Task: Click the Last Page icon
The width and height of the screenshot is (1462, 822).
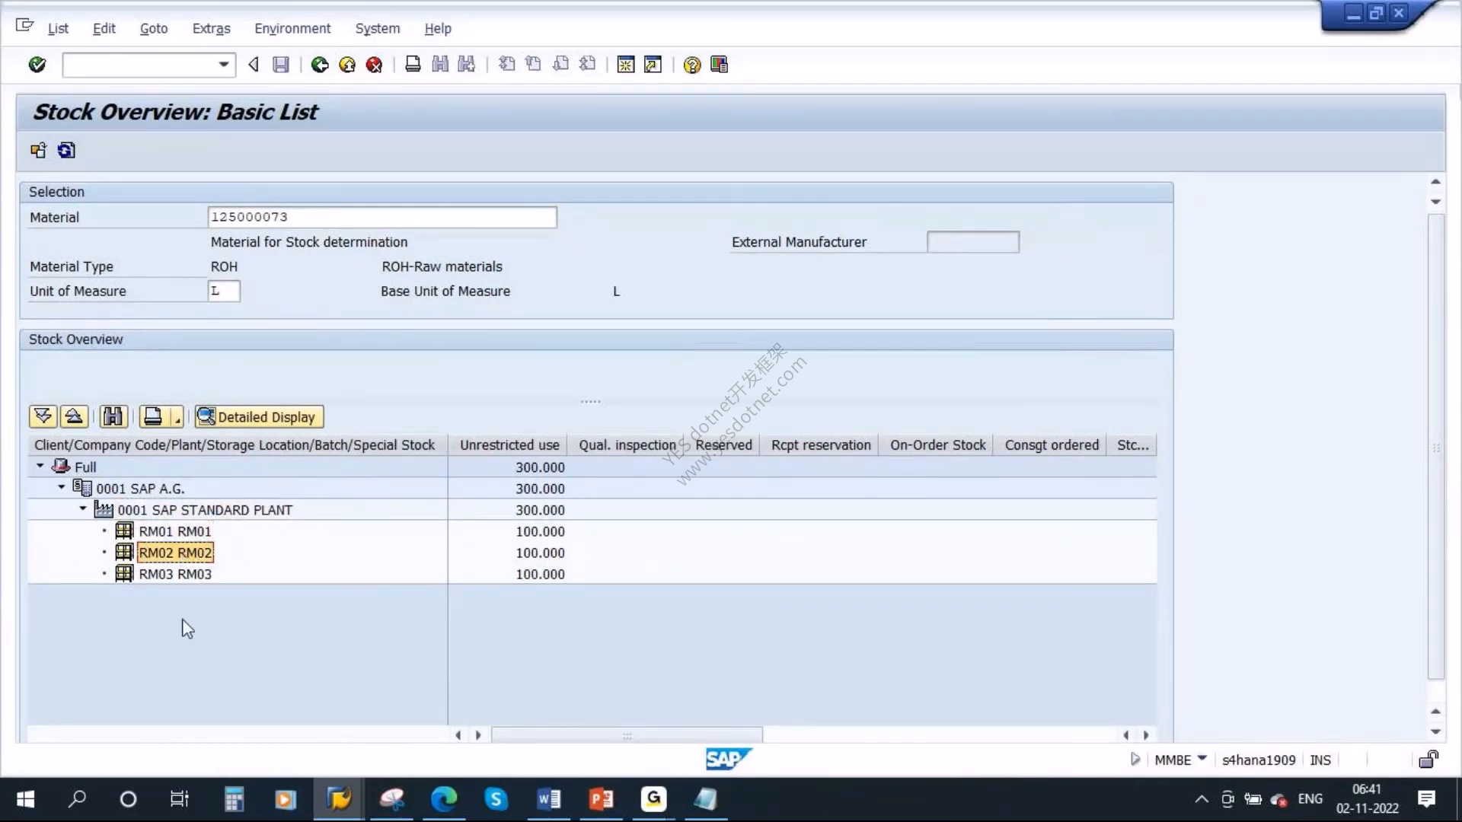Action: click(587, 65)
